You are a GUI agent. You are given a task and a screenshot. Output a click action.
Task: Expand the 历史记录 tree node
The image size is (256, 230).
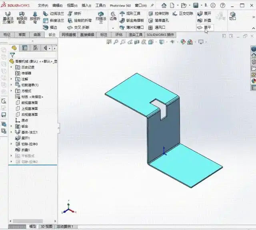11,67
